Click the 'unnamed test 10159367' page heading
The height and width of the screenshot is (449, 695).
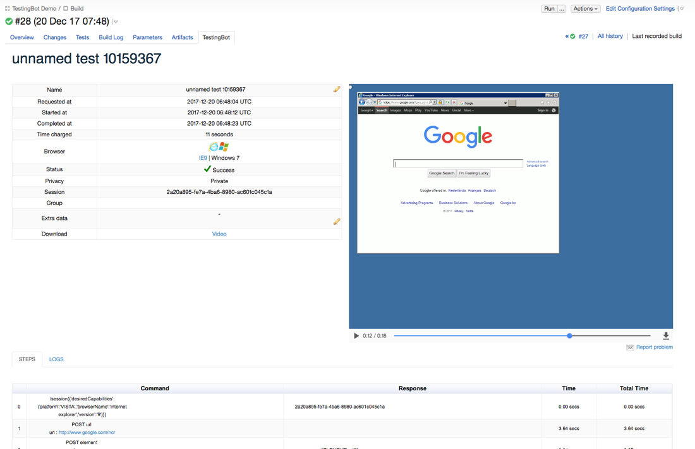(87, 59)
